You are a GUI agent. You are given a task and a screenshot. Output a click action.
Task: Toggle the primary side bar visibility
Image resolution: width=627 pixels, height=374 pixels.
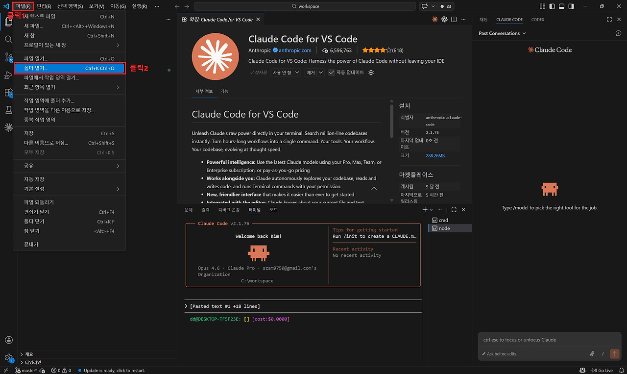point(552,6)
